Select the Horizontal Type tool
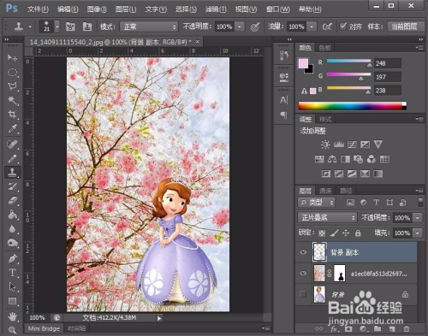 click(12, 273)
